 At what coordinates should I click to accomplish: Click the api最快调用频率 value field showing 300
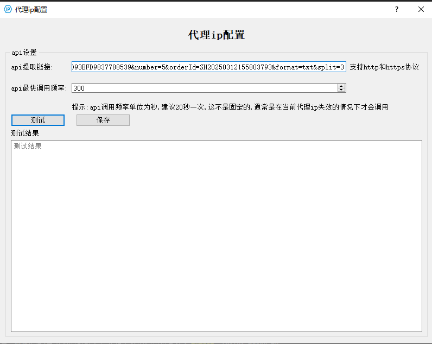204,88
